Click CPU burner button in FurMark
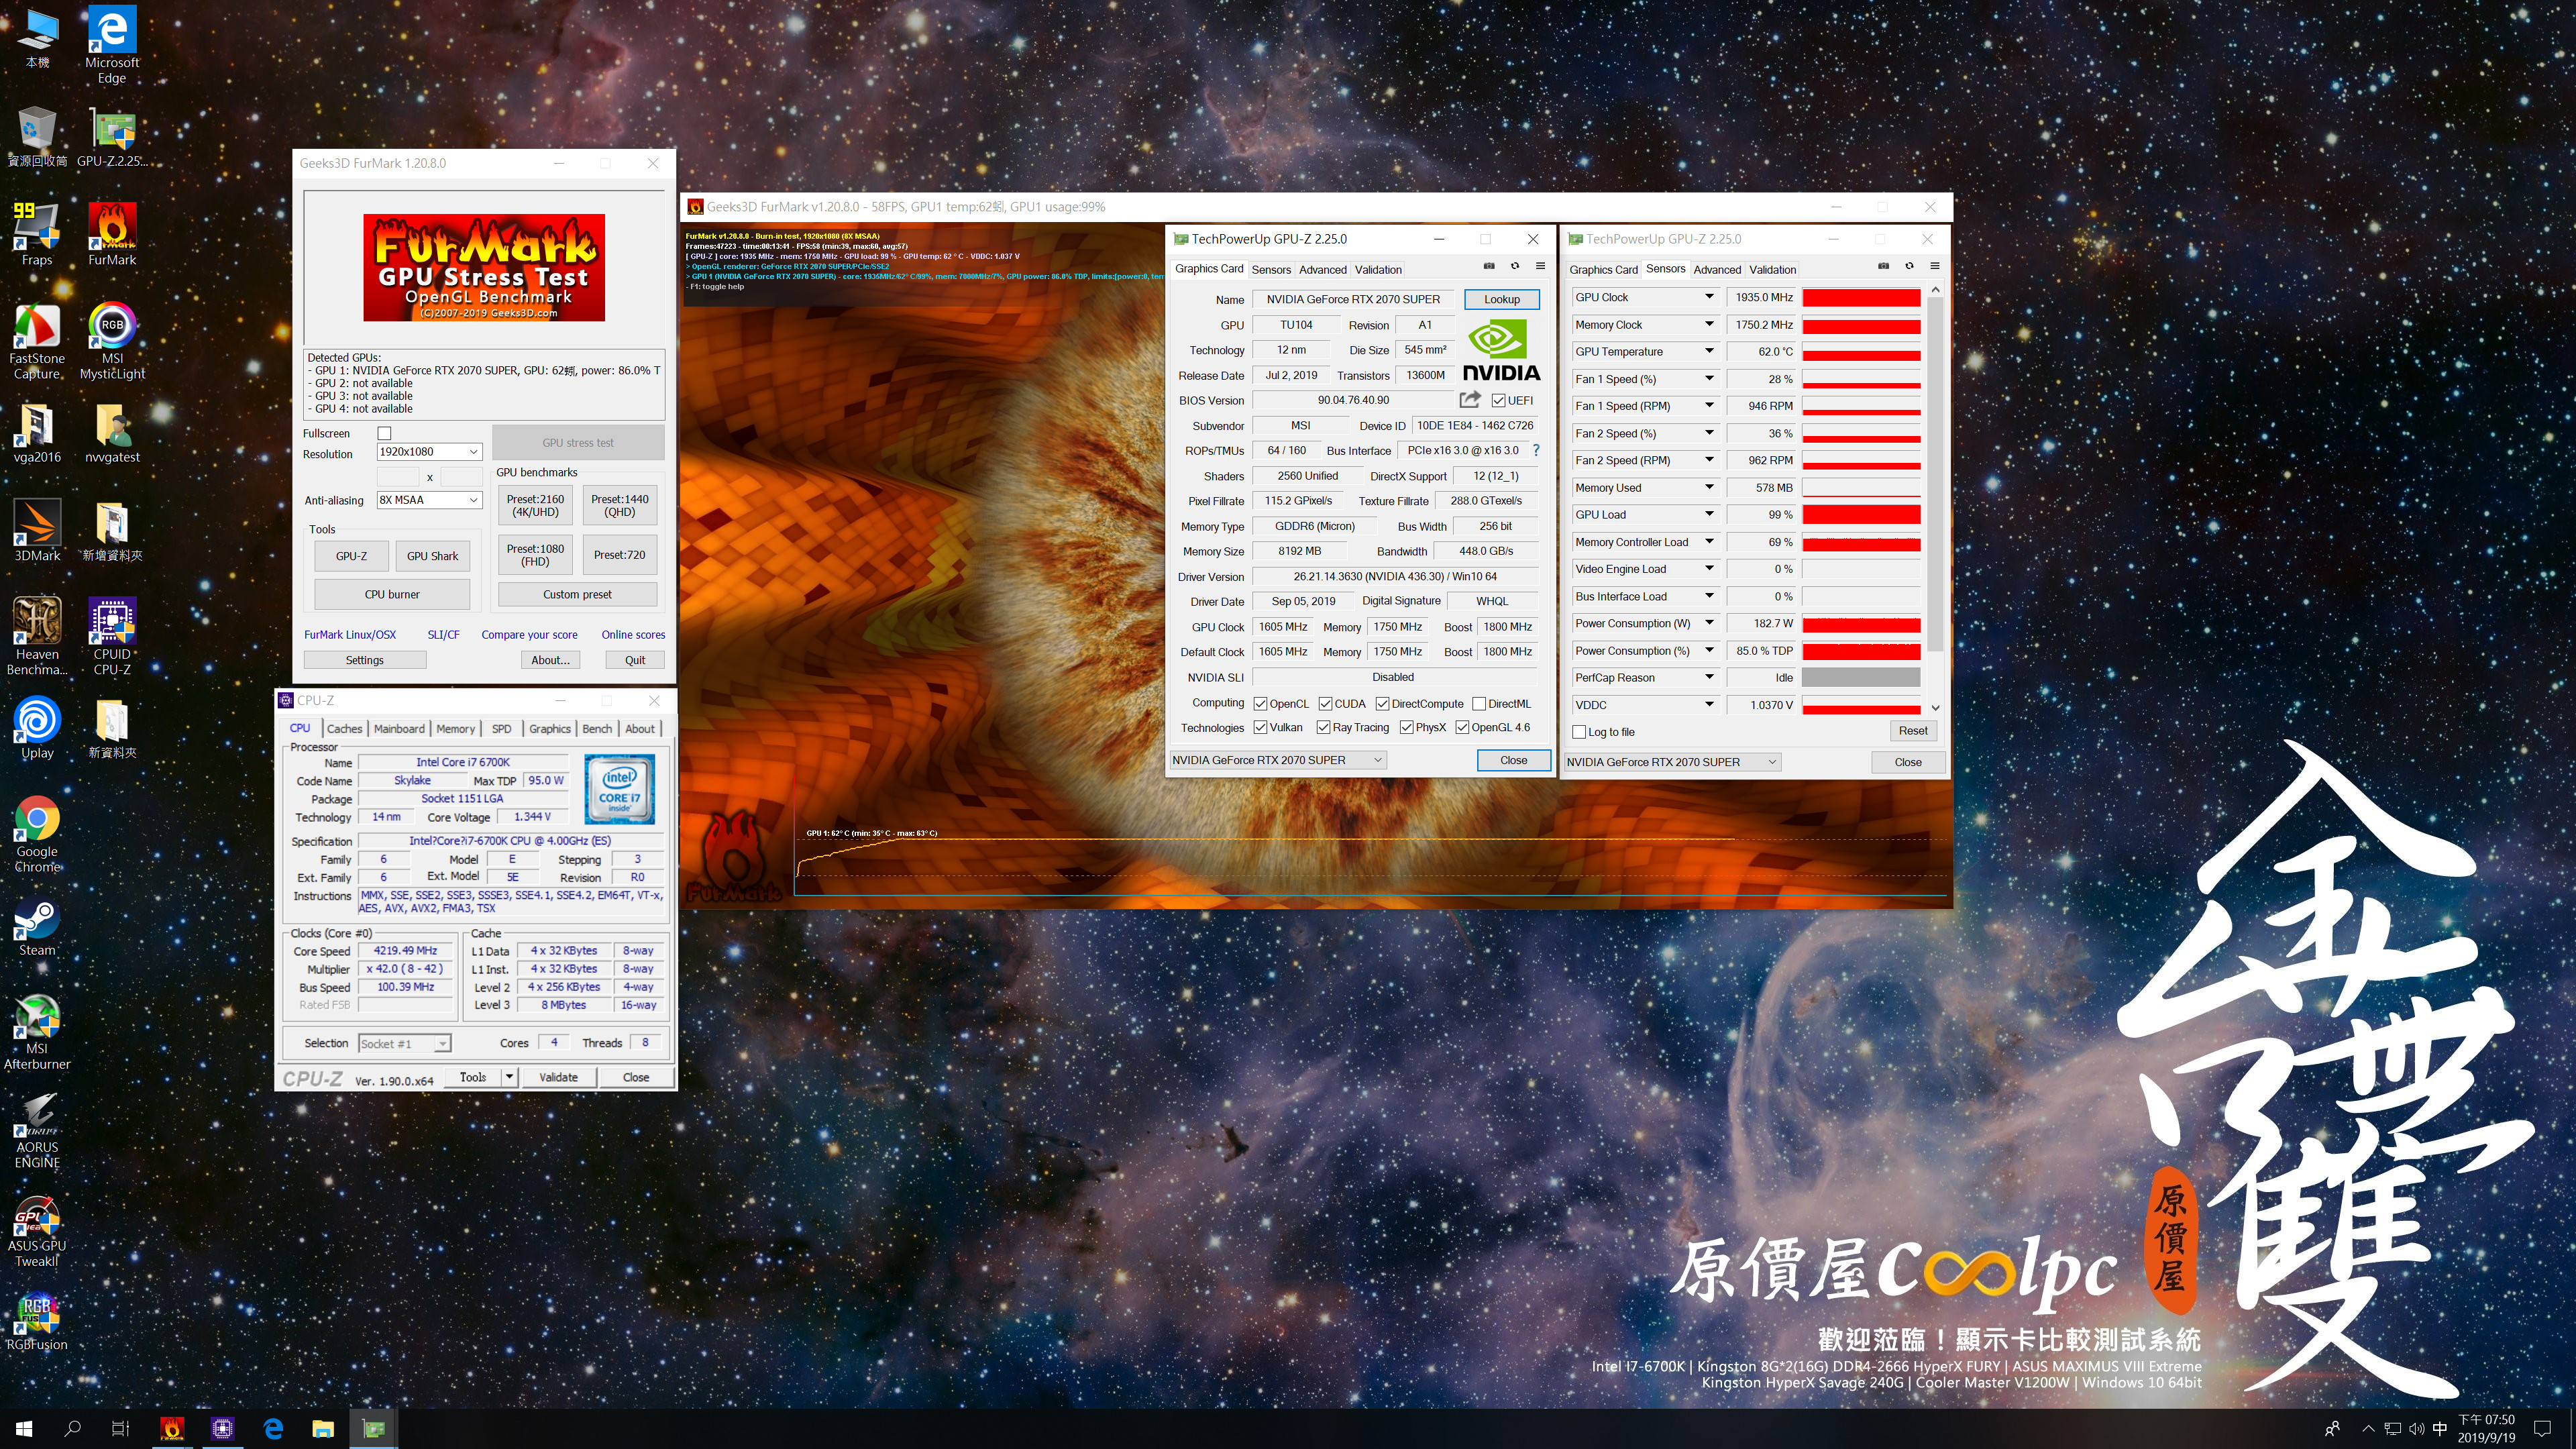 (x=392, y=594)
